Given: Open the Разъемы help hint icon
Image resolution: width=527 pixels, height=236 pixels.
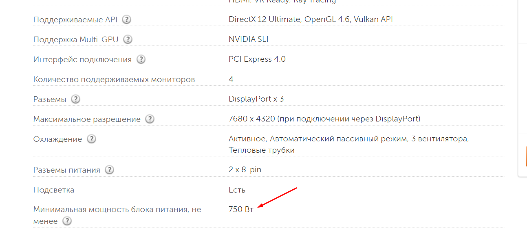Looking at the screenshot, I should pos(76,99).
